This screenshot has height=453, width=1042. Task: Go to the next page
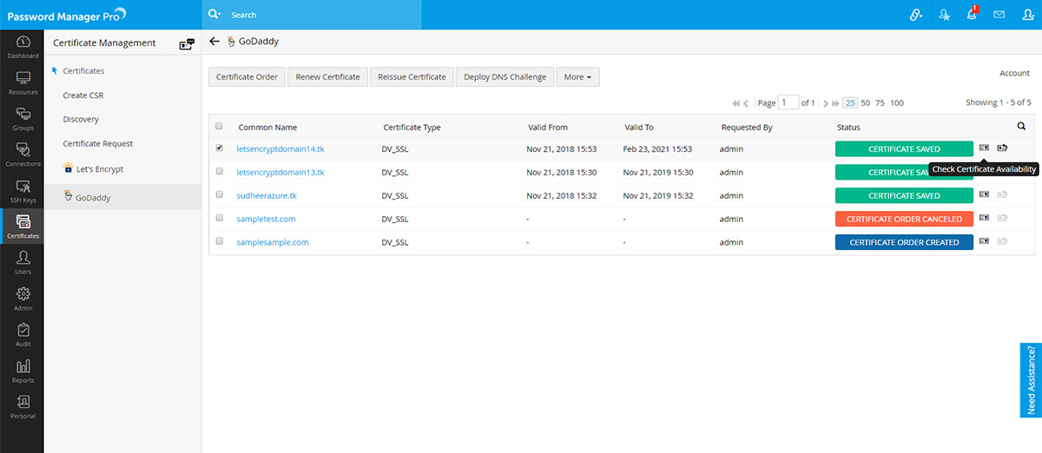[x=826, y=103]
